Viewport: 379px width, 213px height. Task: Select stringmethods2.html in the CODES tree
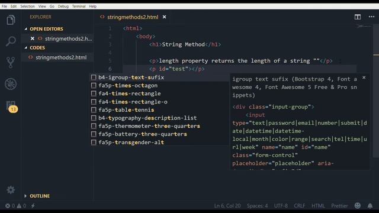[x=61, y=57]
